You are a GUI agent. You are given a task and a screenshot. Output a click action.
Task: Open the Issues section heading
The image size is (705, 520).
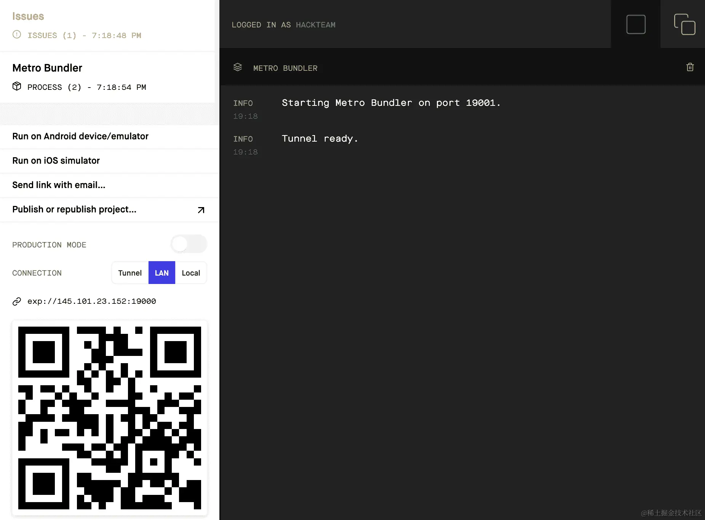point(28,16)
